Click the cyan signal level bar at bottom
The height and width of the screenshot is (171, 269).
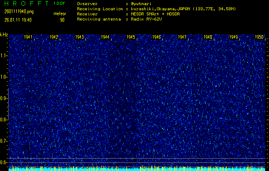coord(137,169)
